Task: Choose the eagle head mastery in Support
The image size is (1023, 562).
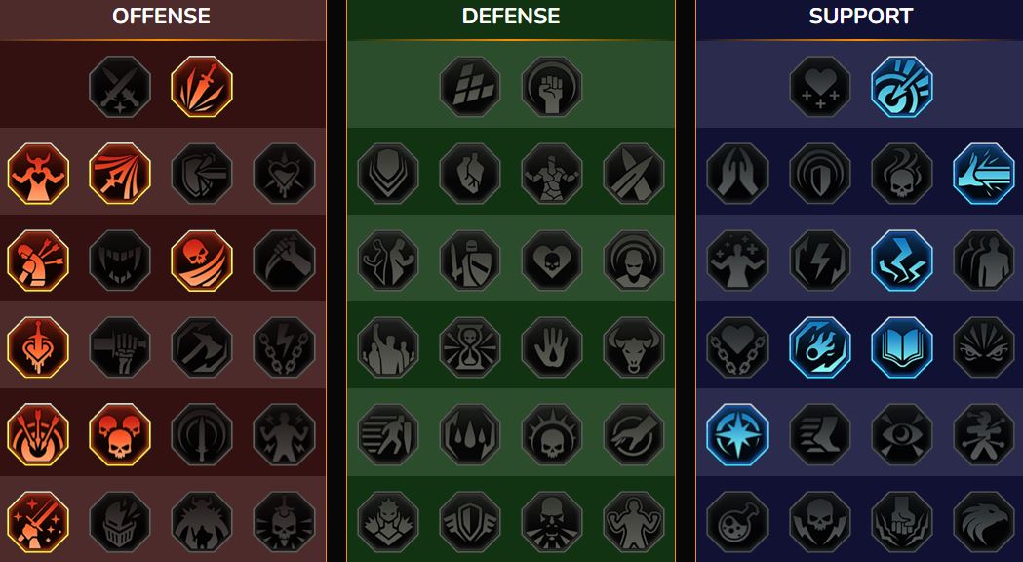Action: click(x=984, y=522)
